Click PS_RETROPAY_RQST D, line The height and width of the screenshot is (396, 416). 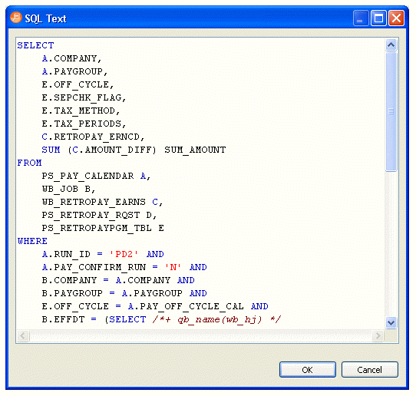click(x=100, y=215)
